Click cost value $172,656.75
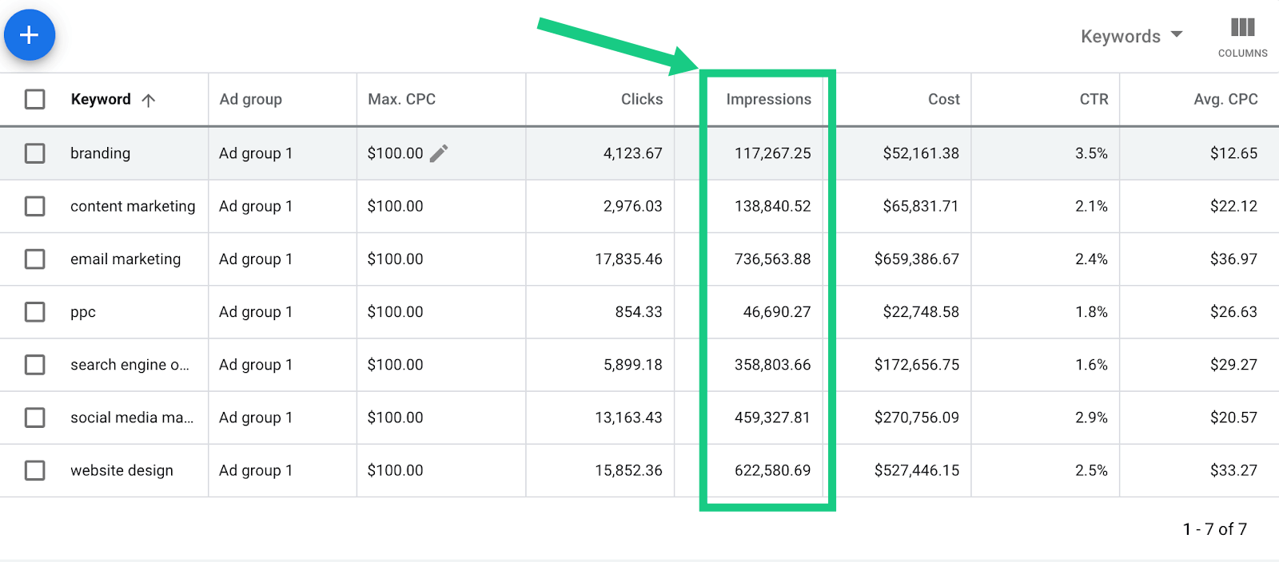 [916, 365]
